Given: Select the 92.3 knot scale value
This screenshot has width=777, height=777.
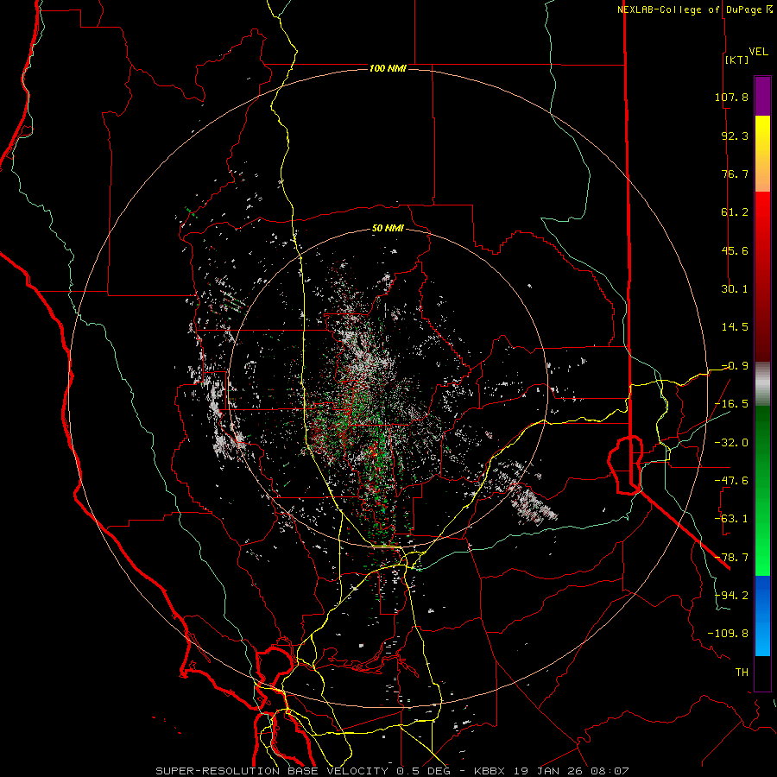Looking at the screenshot, I should pos(735,136).
